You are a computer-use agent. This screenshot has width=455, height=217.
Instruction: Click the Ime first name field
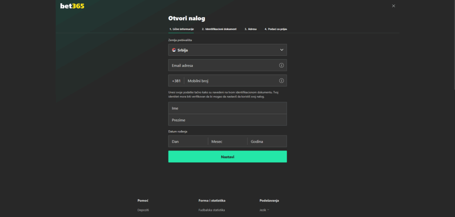tap(227, 108)
